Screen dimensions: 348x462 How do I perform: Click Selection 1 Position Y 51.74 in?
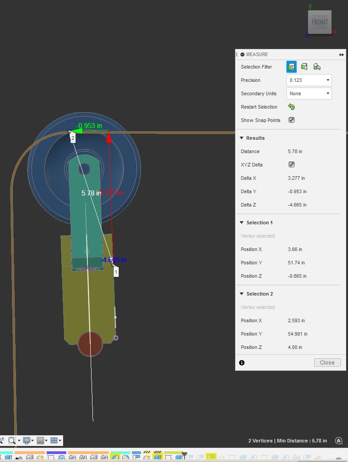point(296,263)
